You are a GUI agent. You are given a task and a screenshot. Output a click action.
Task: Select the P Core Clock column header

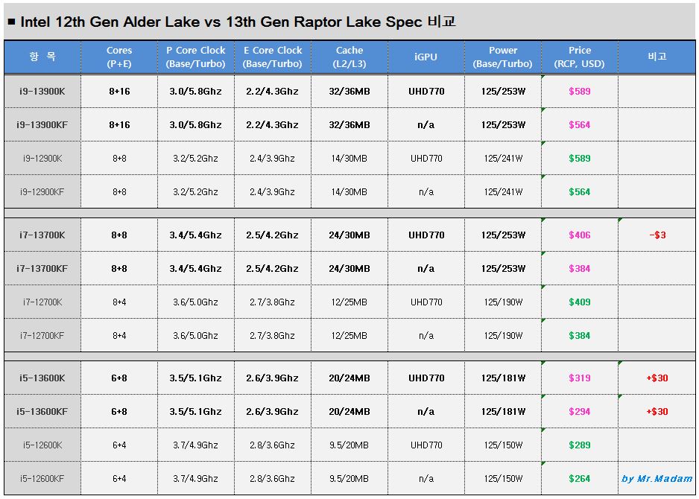click(x=196, y=57)
